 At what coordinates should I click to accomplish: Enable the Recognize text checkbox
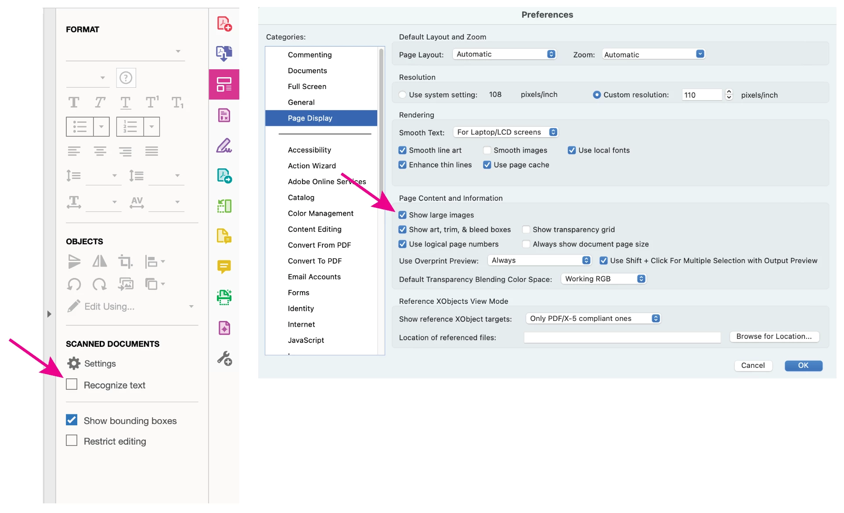pos(72,385)
